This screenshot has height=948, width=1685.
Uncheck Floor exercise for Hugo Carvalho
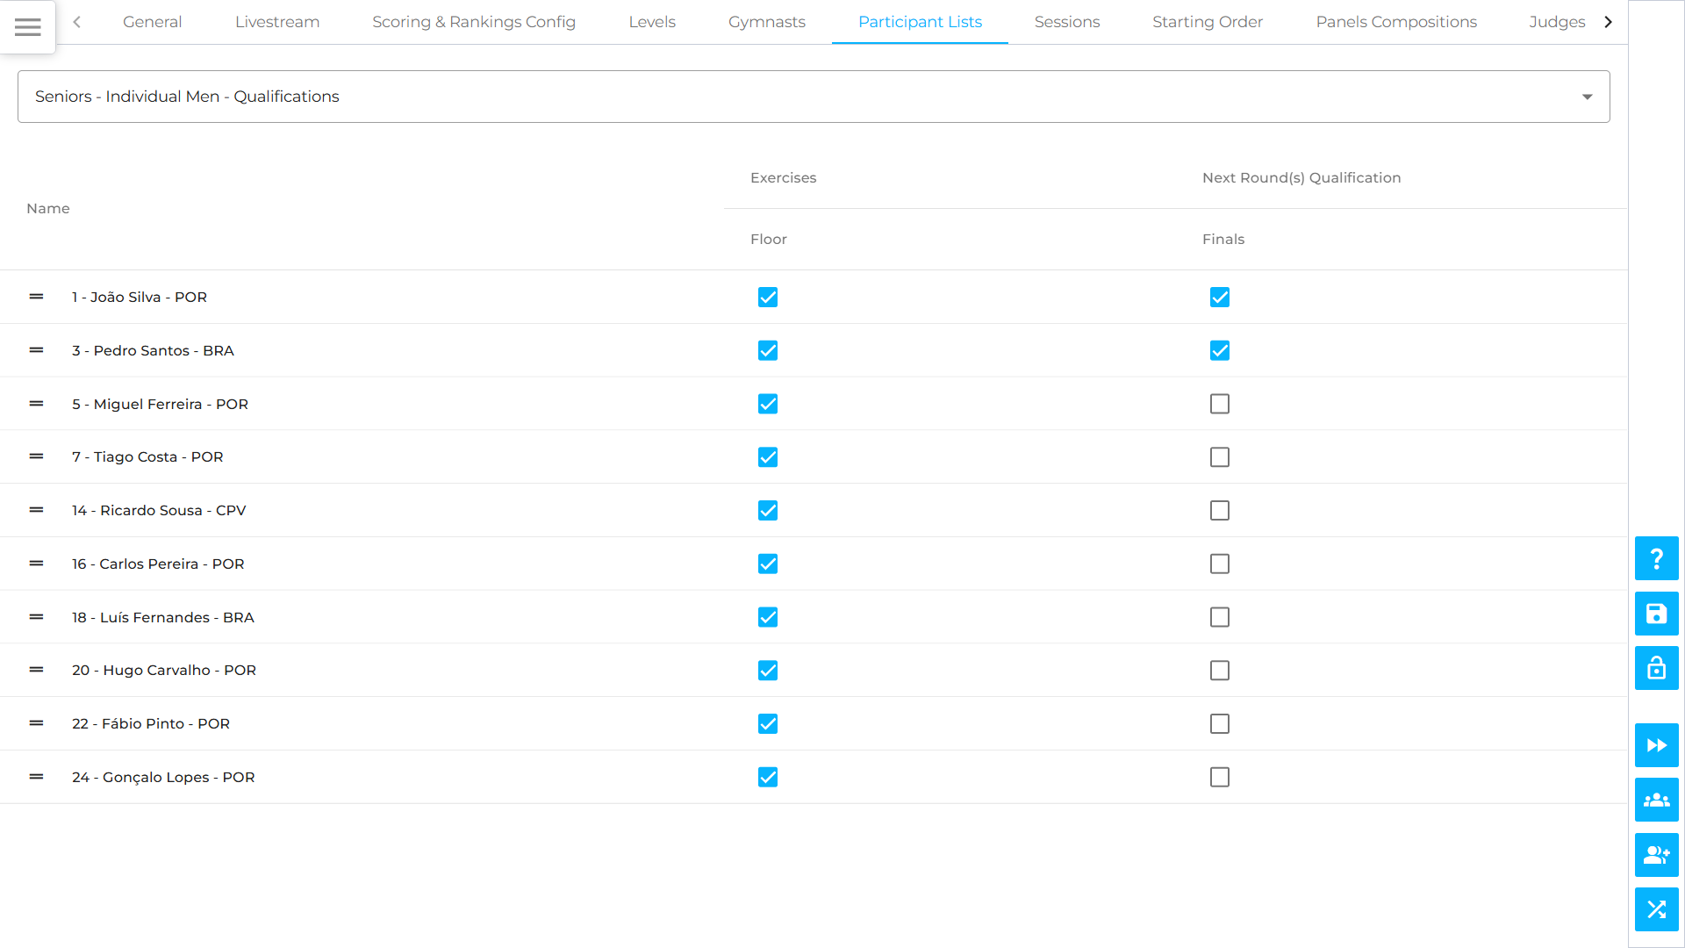click(768, 671)
